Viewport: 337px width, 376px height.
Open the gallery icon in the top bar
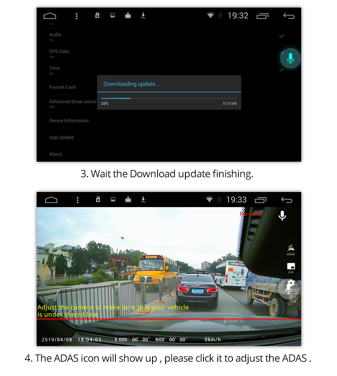point(112,16)
